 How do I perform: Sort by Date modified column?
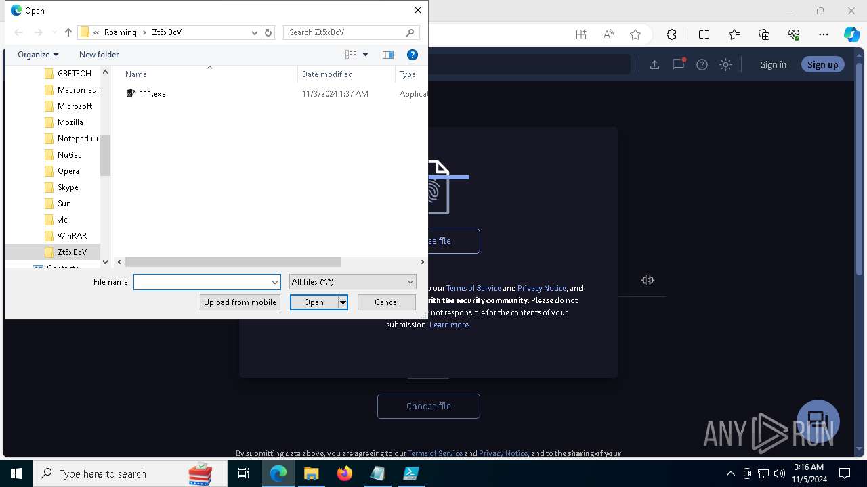pyautogui.click(x=346, y=74)
